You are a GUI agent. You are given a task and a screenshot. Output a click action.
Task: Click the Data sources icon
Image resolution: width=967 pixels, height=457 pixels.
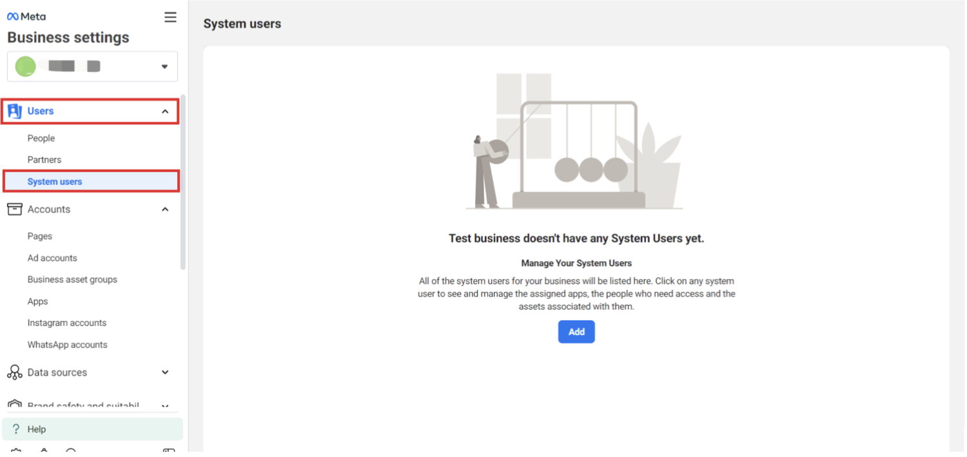(14, 373)
